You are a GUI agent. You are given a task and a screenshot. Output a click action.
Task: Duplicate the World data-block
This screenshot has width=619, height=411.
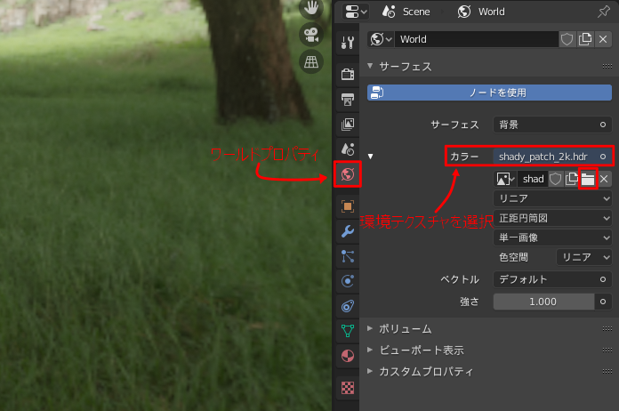tap(585, 39)
